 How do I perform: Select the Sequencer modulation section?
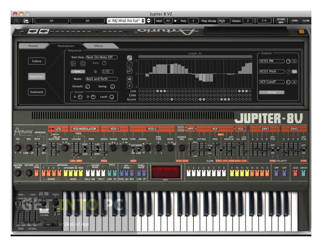[36, 77]
